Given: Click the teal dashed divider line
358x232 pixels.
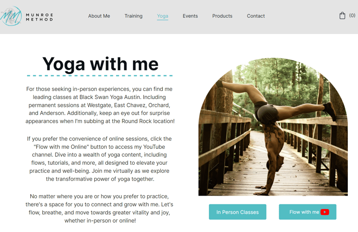Looking at the screenshot, I should click(x=100, y=76).
